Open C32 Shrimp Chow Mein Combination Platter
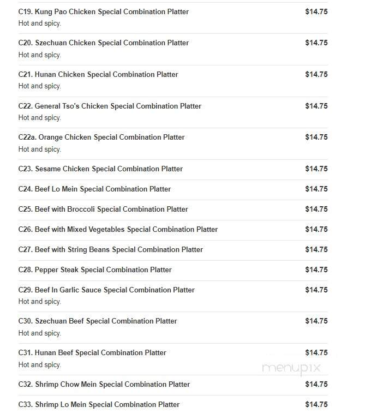389x413 pixels. point(104,384)
